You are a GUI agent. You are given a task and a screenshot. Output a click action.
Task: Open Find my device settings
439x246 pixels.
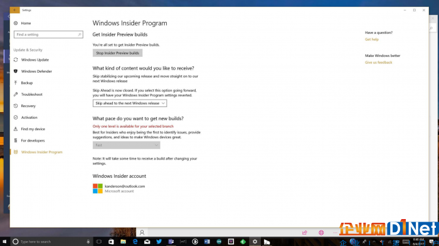point(29,129)
